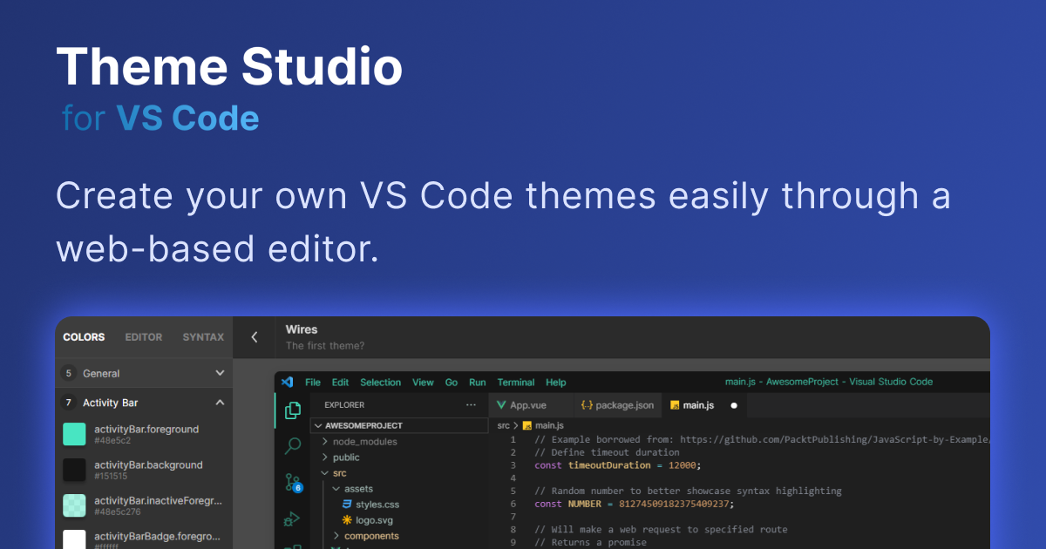Click the src breadcrumb segment
1046x549 pixels.
tap(503, 425)
